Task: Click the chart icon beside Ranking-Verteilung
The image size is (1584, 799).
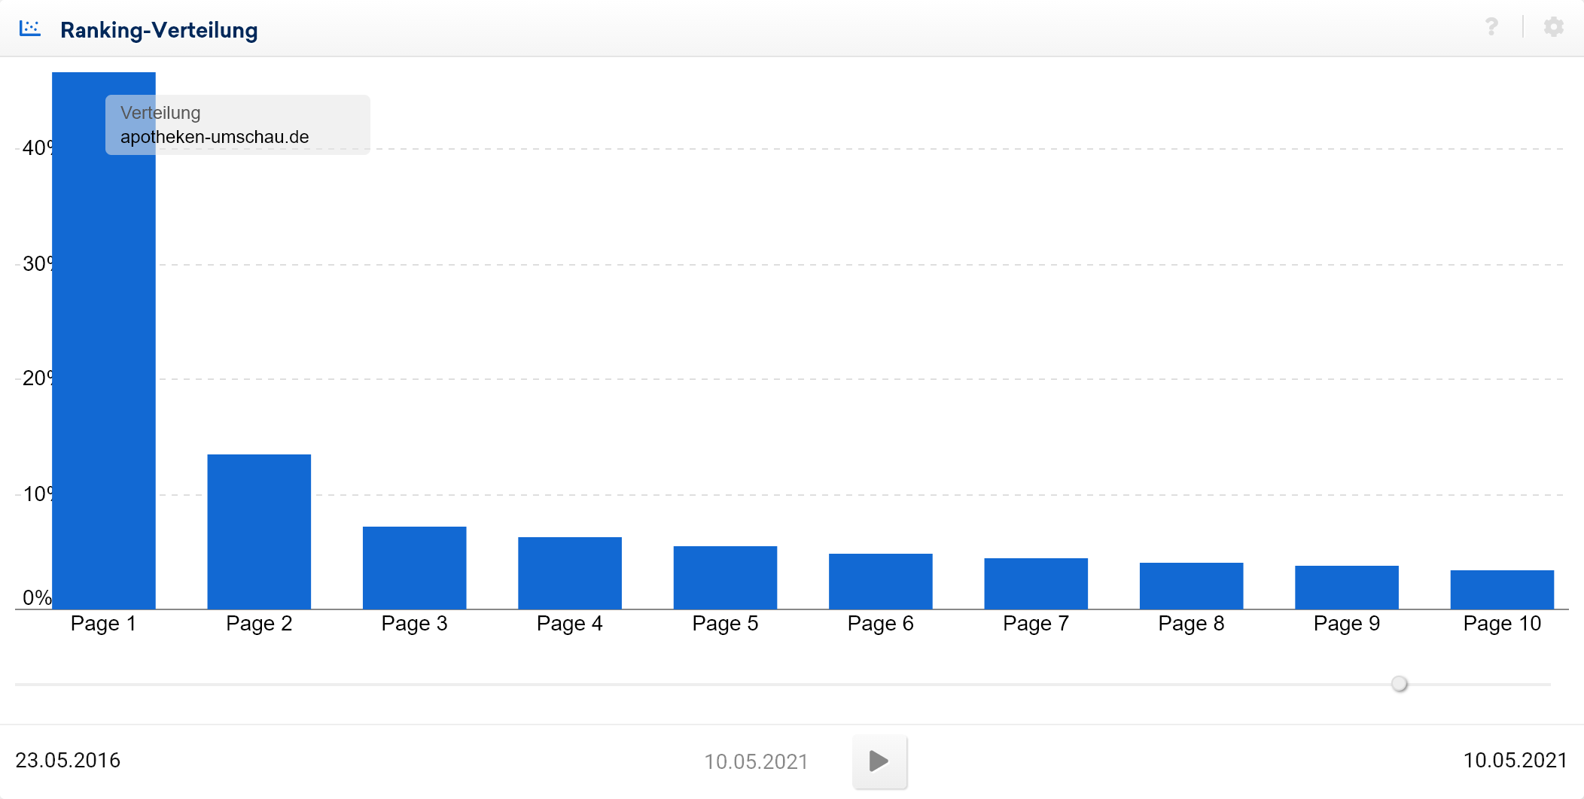Action: tap(30, 29)
